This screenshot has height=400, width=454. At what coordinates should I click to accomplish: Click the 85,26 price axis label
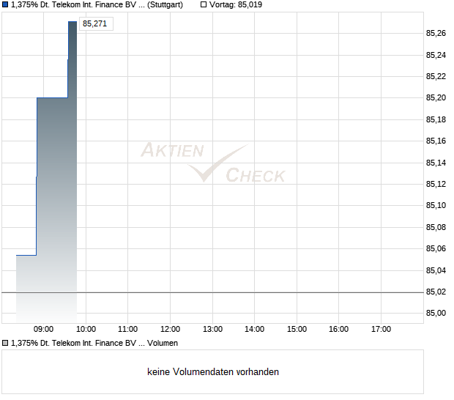436,33
